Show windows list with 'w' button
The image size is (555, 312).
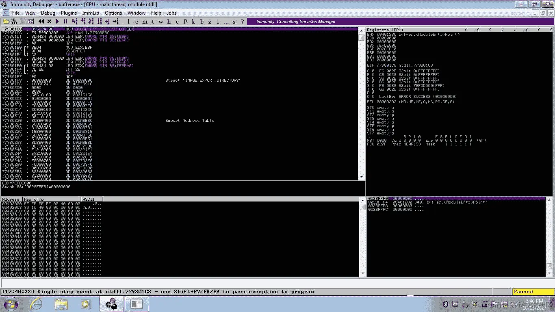click(x=161, y=22)
